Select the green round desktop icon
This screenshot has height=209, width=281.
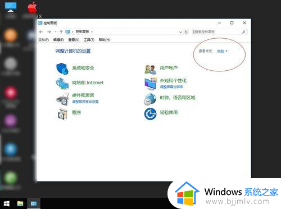(x=11, y=178)
